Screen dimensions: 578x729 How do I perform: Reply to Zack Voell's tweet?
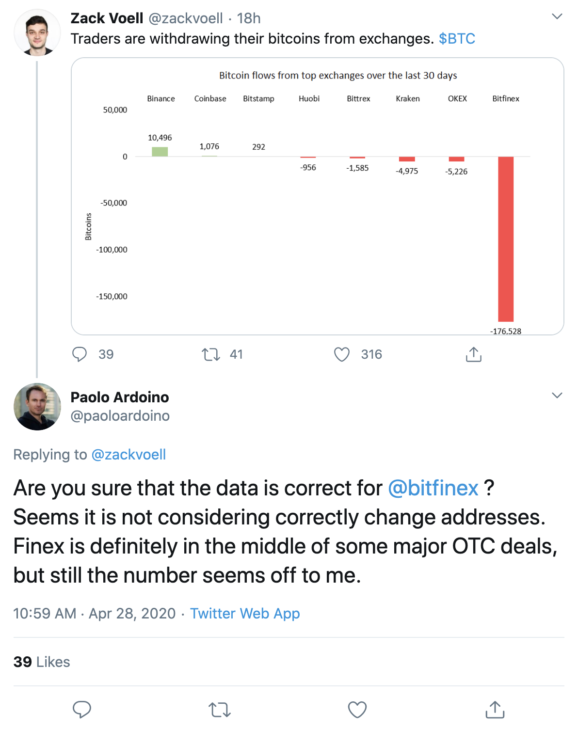(80, 354)
